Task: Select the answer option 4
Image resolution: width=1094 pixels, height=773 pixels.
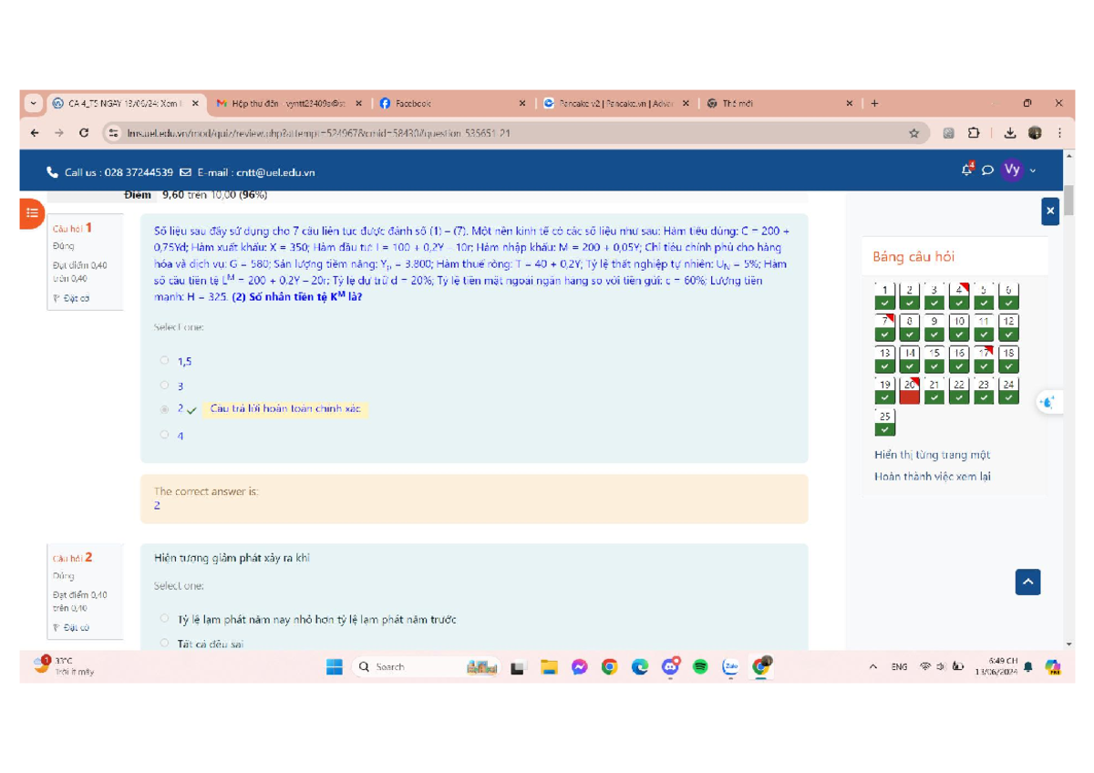Action: click(165, 435)
